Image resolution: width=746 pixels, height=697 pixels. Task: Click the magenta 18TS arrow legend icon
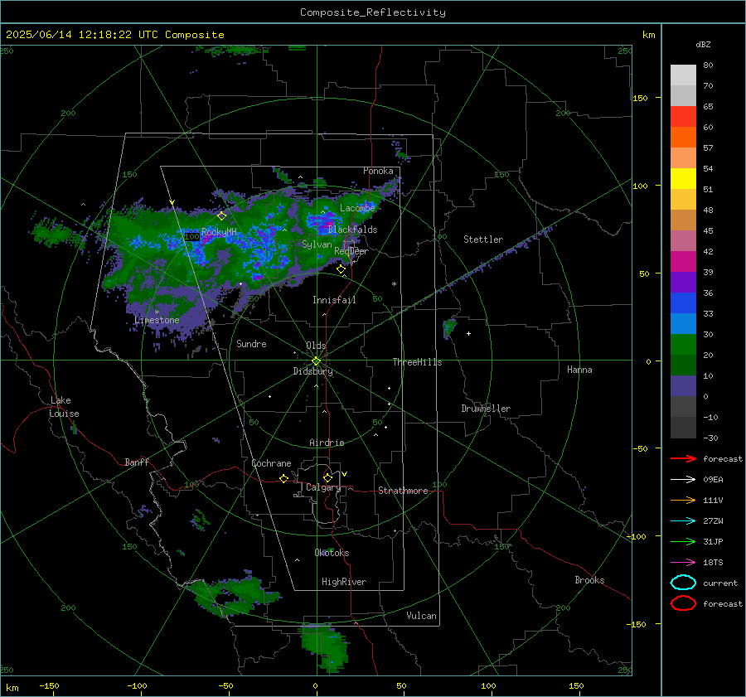click(683, 563)
